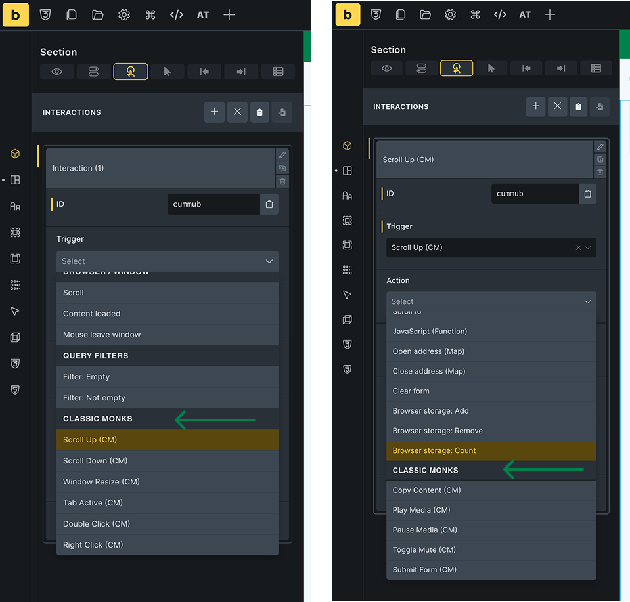Choose the JavaScript (Function) action
Screen dimensions: 630x602
pos(491,332)
